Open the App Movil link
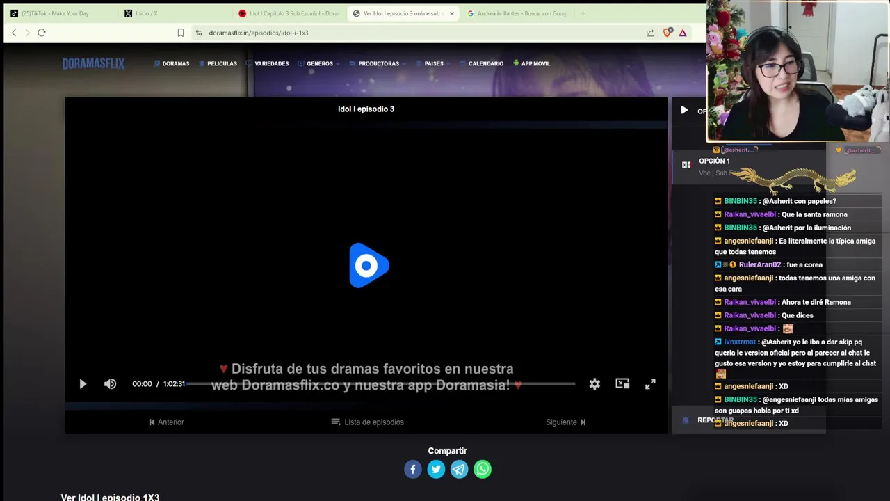The height and width of the screenshot is (501, 890). click(x=531, y=63)
